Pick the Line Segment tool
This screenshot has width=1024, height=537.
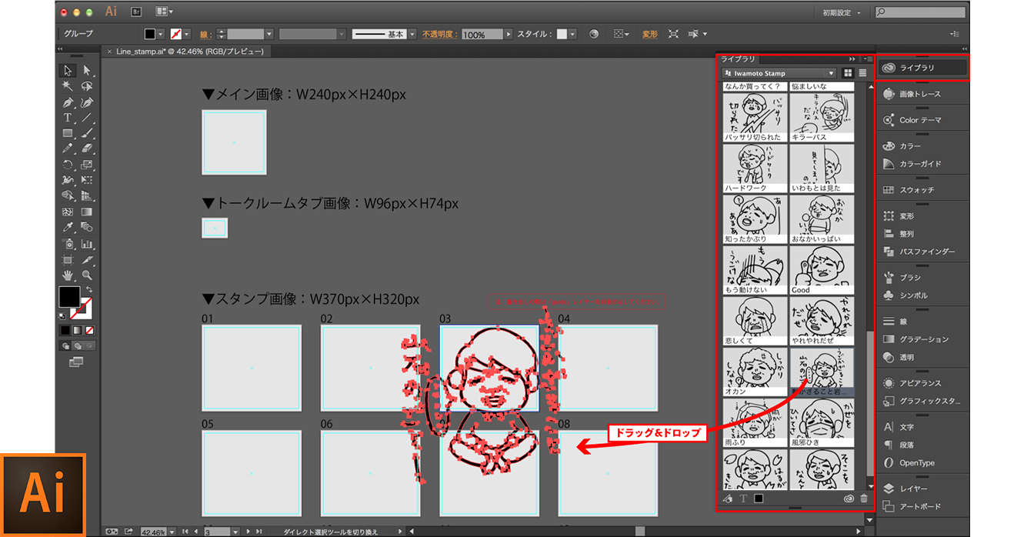(87, 118)
